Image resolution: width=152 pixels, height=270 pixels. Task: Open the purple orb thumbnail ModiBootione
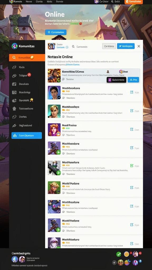54,207
